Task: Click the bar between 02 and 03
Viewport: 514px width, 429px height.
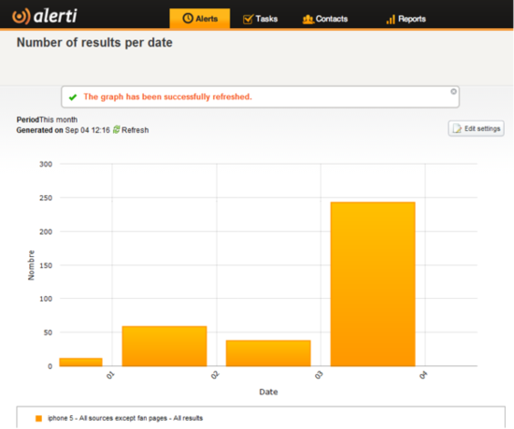Action: click(268, 353)
